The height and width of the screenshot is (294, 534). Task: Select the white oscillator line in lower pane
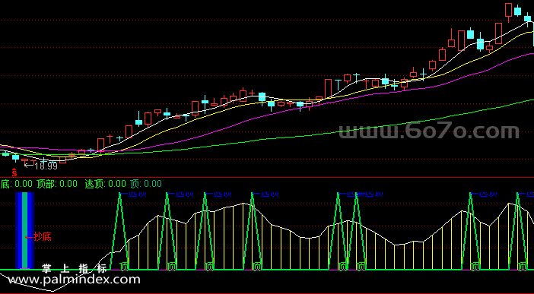272,226
